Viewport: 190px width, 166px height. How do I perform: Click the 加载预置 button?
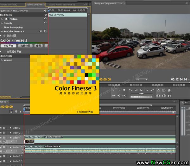click(x=25, y=46)
